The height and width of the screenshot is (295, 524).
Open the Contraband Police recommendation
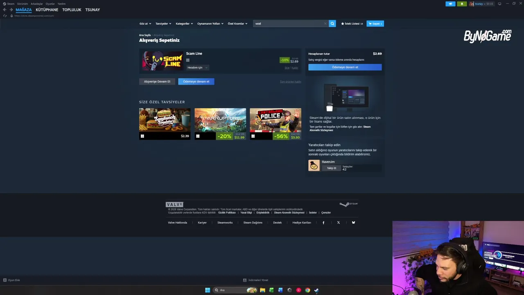coord(276,124)
